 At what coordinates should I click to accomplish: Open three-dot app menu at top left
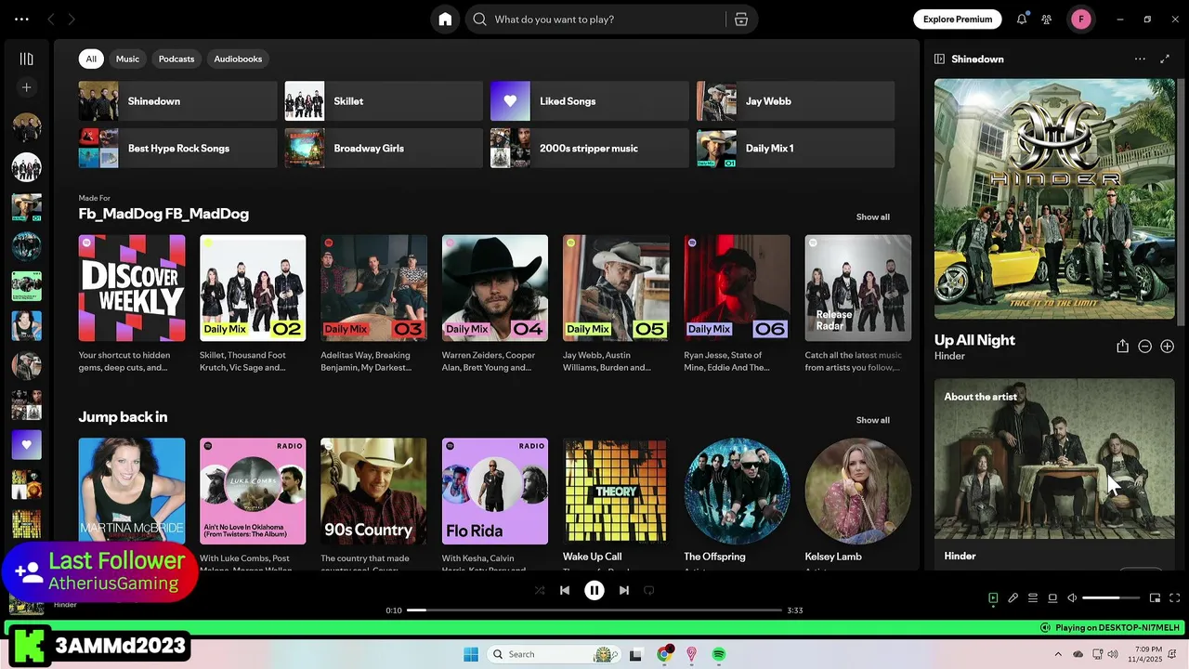click(21, 19)
